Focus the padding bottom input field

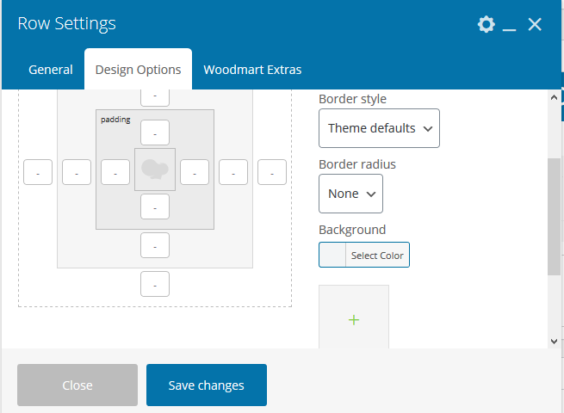coord(155,206)
